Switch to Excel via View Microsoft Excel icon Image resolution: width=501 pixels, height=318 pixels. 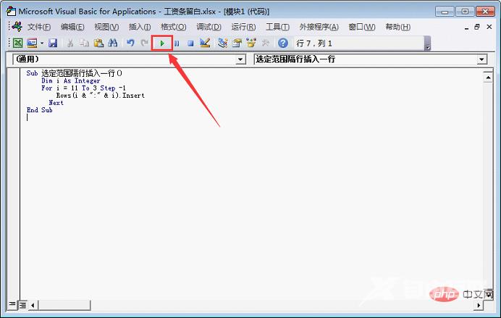point(17,43)
